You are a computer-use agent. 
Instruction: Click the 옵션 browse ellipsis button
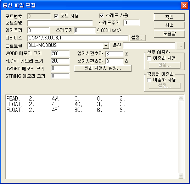tap(180, 46)
